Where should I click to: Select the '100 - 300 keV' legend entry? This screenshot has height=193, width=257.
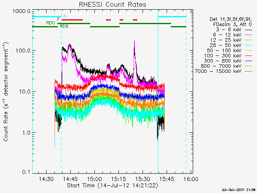228,55
